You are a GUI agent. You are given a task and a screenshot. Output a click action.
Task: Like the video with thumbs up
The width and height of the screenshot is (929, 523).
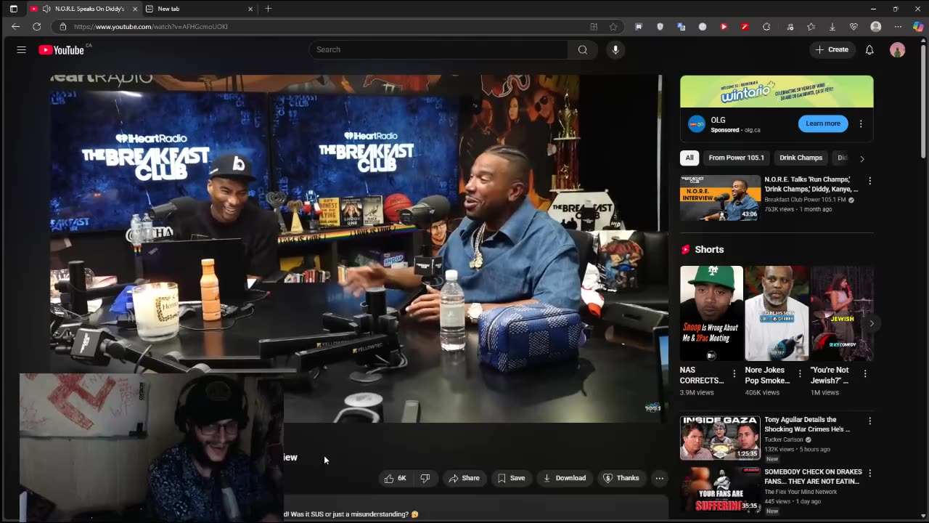(x=396, y=478)
